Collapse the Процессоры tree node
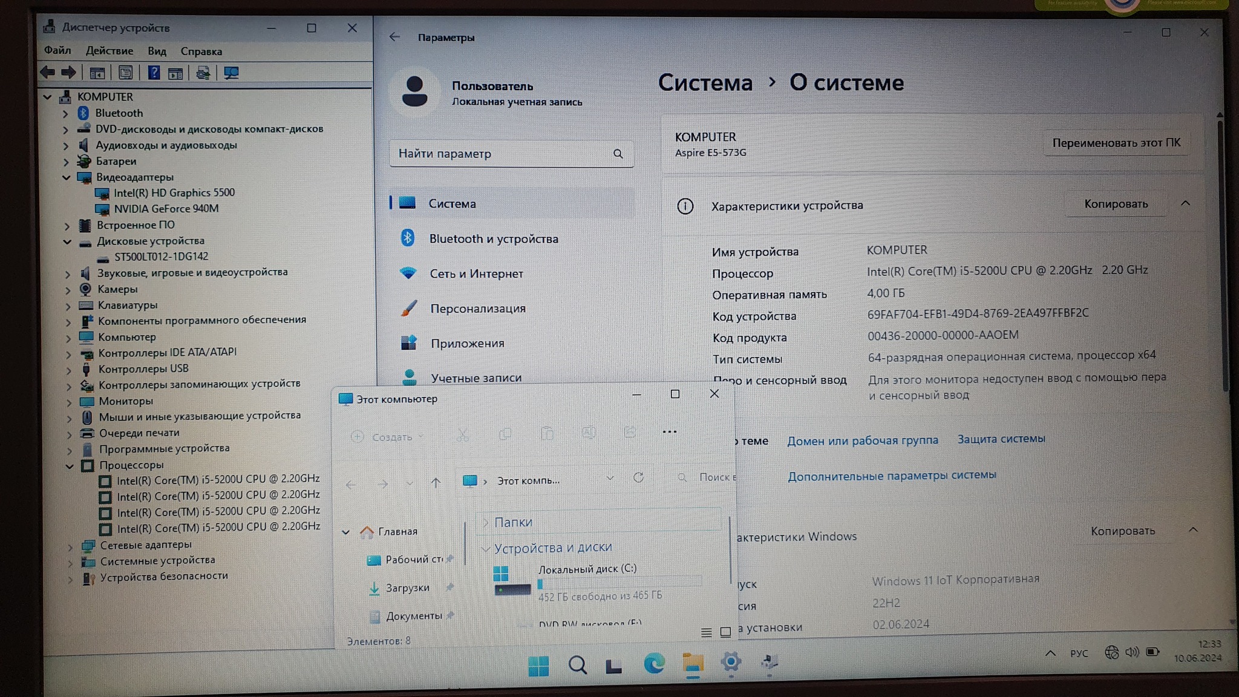 pos(70,466)
